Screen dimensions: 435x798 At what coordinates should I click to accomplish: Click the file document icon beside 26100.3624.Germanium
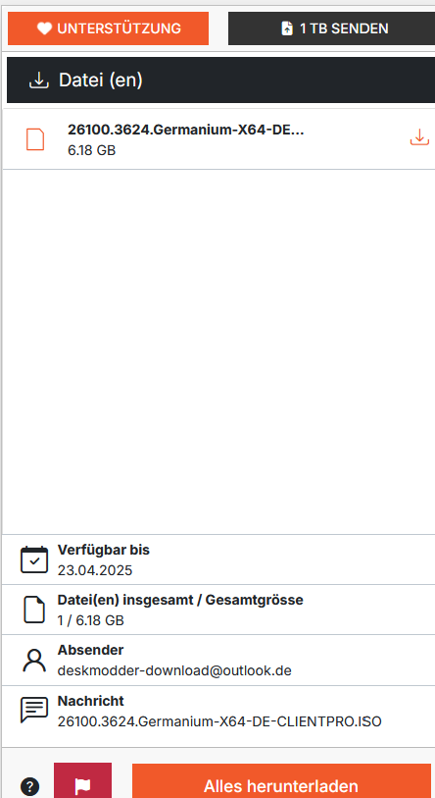pos(35,139)
